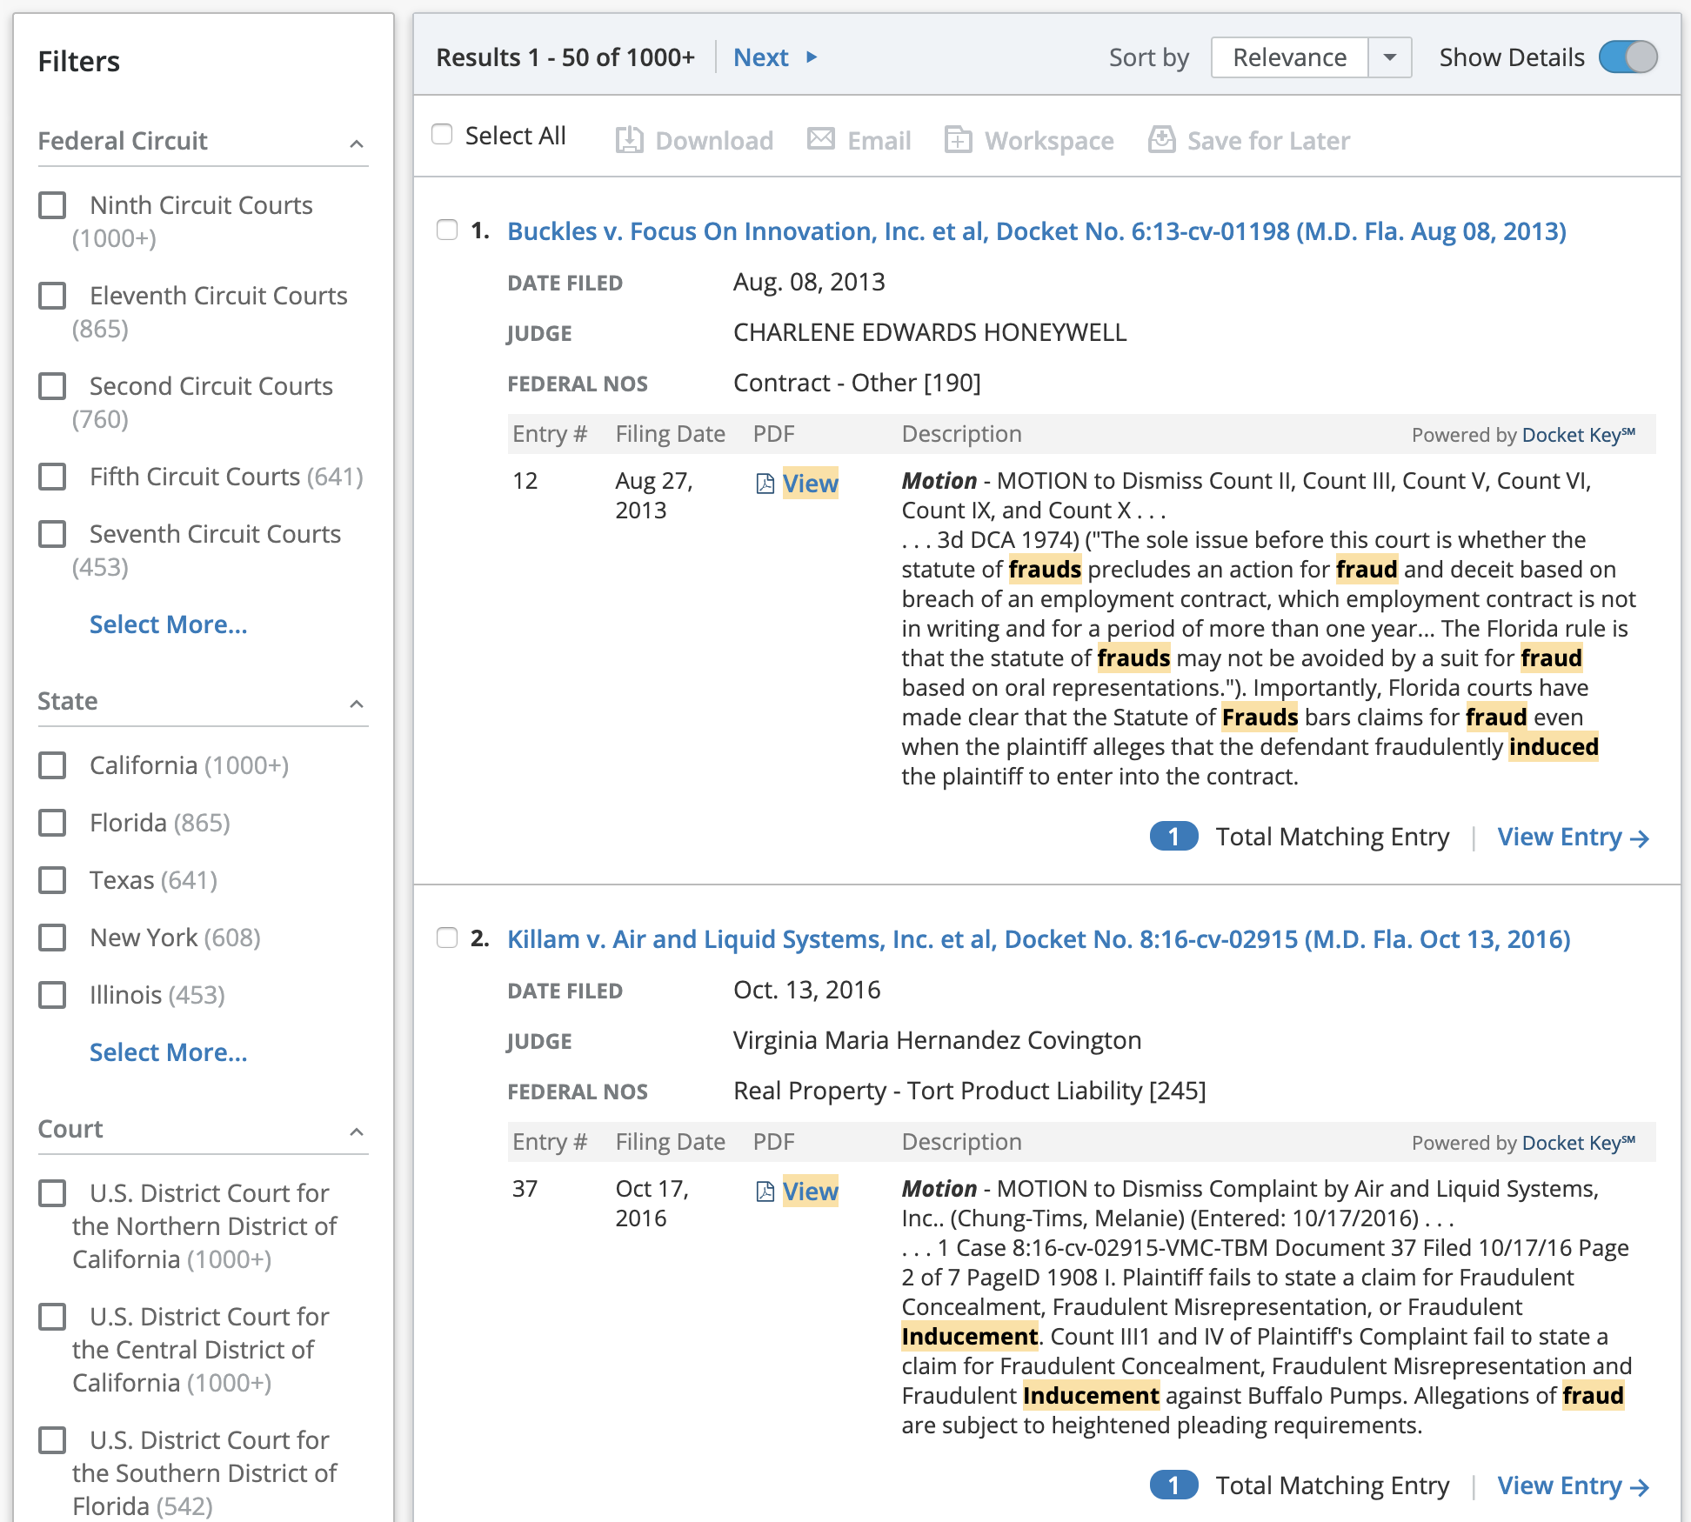Click PDF icon for entry 12

[765, 484]
